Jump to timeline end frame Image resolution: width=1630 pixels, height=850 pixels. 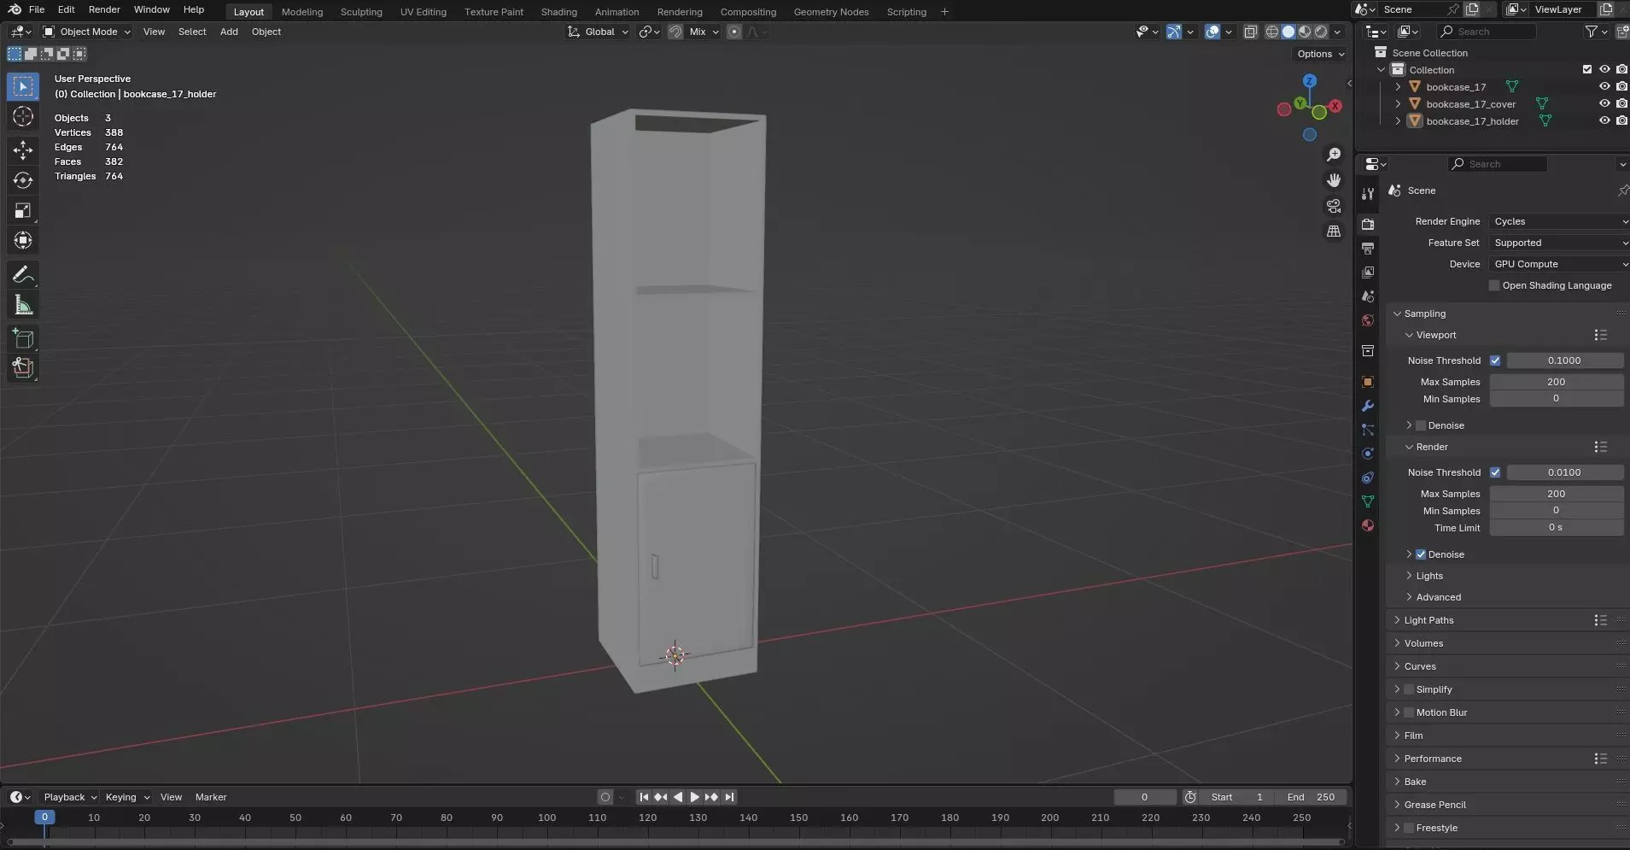click(x=729, y=797)
